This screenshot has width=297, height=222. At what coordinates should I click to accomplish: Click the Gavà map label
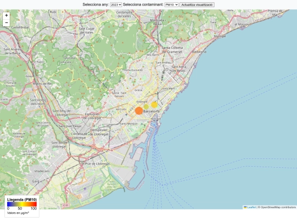tap(35, 181)
